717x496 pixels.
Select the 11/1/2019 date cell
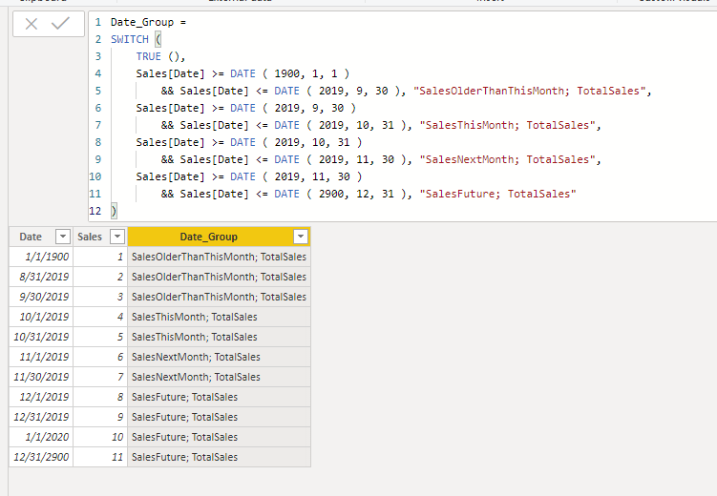coord(41,357)
